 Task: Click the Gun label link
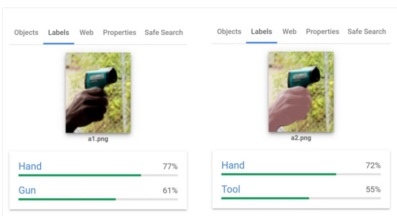pyautogui.click(x=27, y=190)
